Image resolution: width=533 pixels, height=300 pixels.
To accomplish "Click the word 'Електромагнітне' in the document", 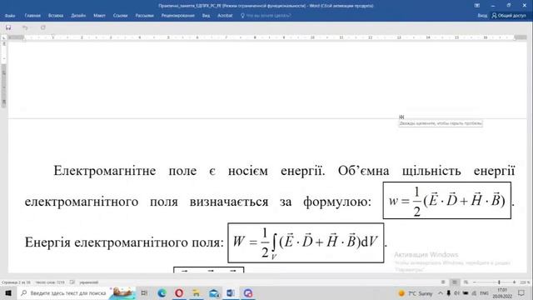I will (105, 171).
